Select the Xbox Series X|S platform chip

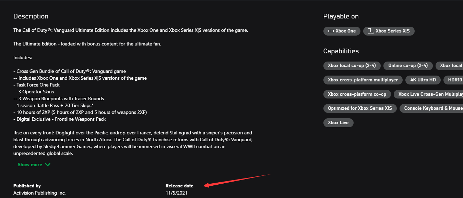pos(389,31)
